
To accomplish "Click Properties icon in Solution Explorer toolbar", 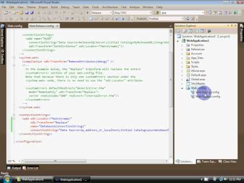I will [178, 31].
